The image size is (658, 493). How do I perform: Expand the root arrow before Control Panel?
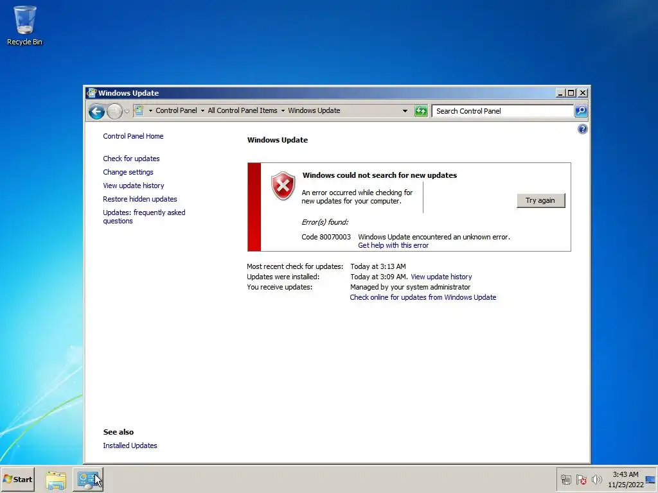pyautogui.click(x=150, y=110)
